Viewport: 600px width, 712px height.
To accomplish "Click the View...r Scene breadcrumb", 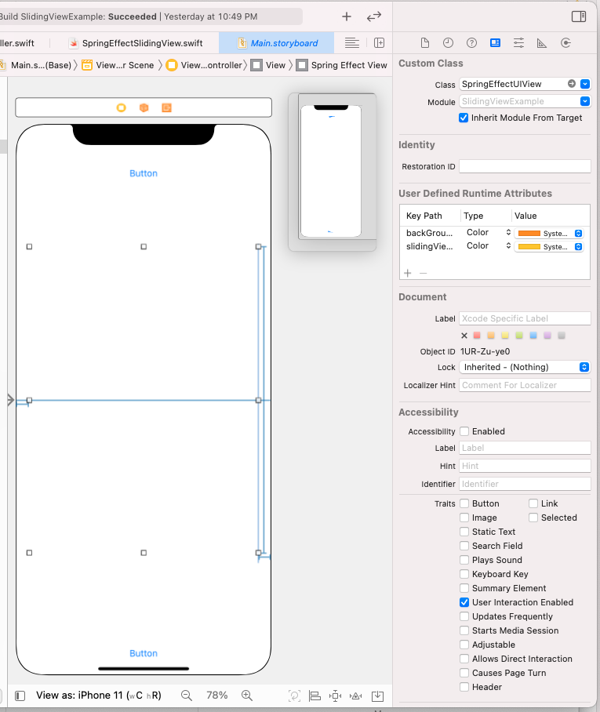I will click(118, 65).
